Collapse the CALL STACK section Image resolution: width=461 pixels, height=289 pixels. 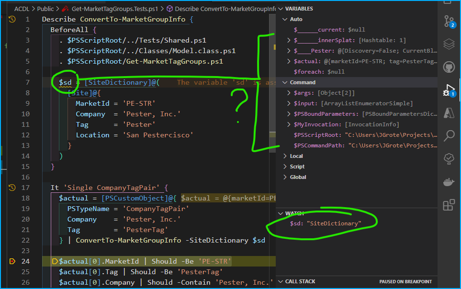point(281,281)
